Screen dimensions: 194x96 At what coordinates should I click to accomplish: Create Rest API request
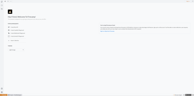point(14,27)
